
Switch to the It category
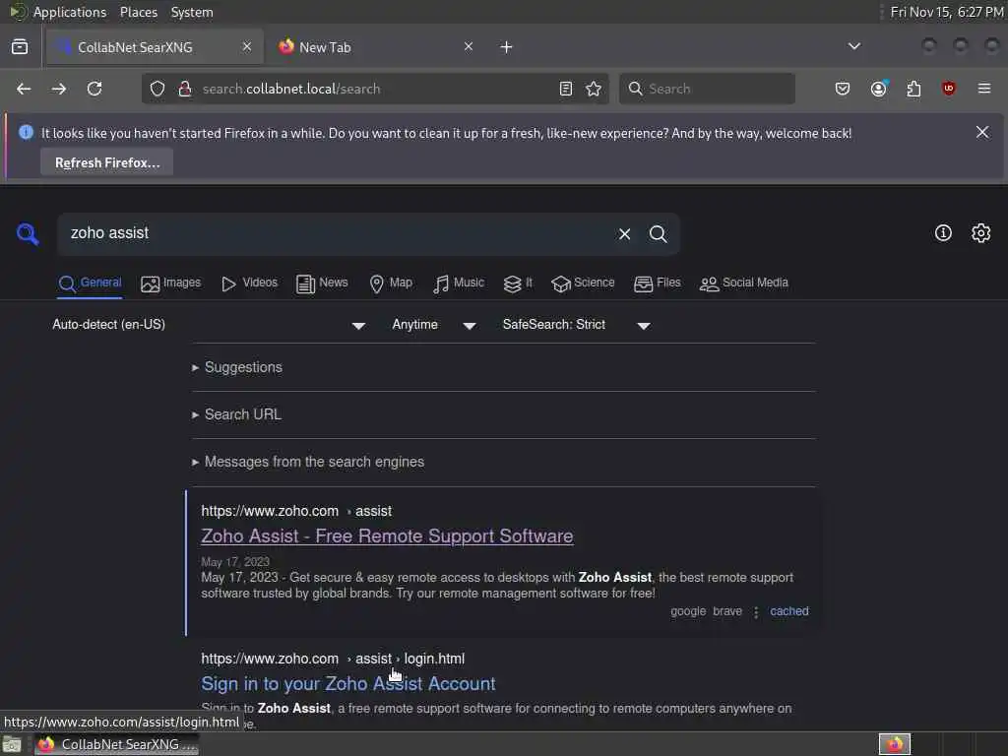click(518, 283)
